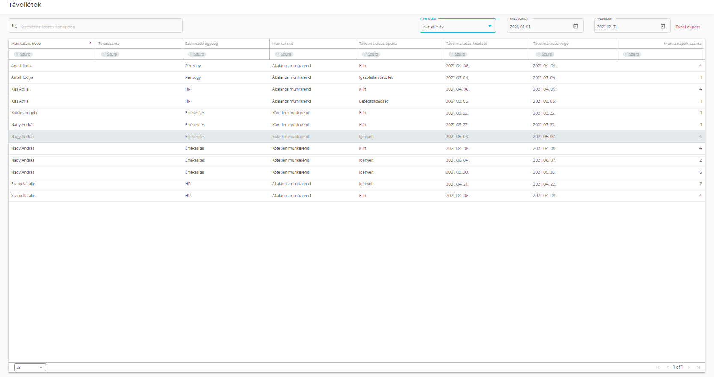Click end date 2021. 05. 07.
This screenshot has height=377, width=714.
click(x=544, y=137)
